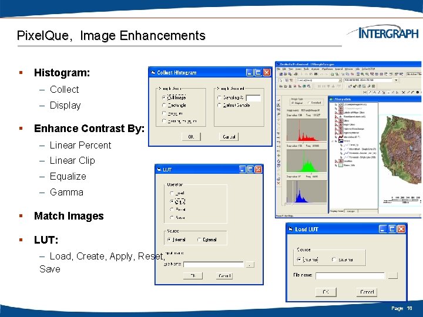Select Major Cities entry in legend
This screenshot has height=317, width=423.
click(350, 124)
